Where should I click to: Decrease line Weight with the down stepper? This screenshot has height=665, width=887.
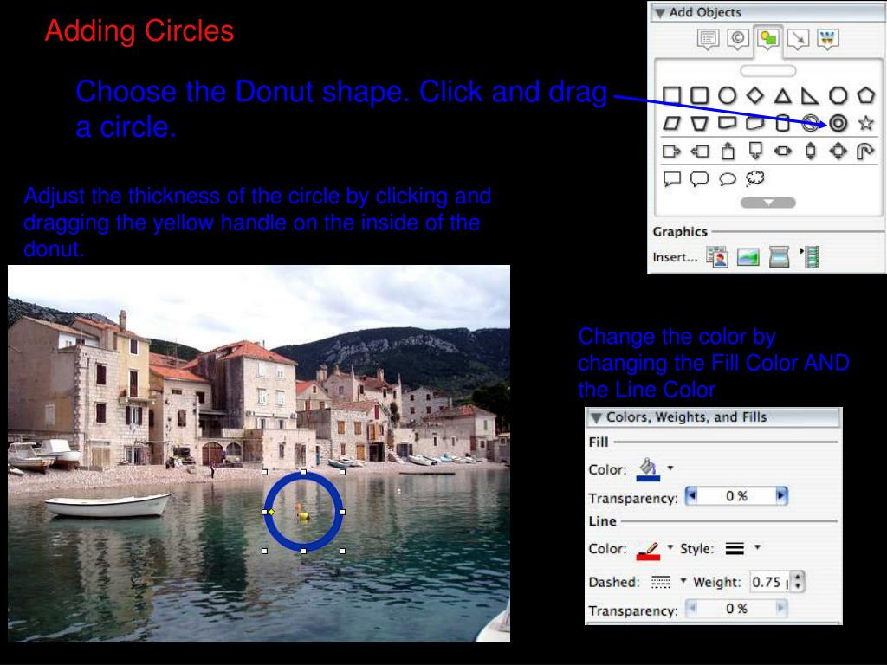click(x=798, y=586)
